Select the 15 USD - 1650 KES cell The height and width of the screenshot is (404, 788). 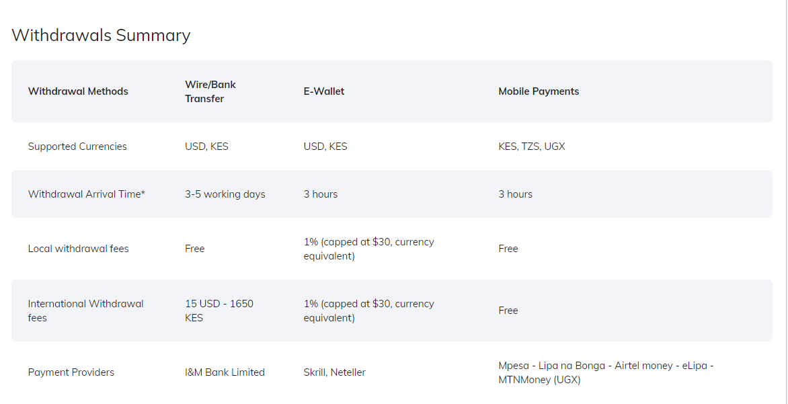(x=219, y=311)
